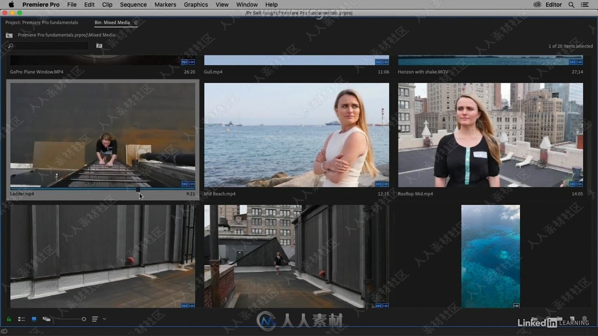Open the File menu
The width and height of the screenshot is (598, 336).
[x=72, y=5]
